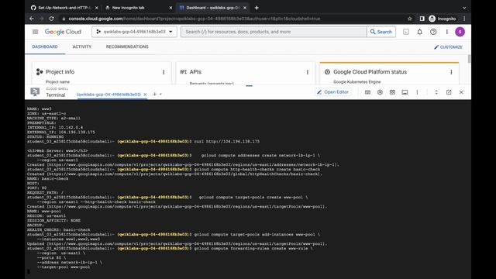Close the Cloud Shell panel
Screen dimensions: 496x279
[461, 92]
